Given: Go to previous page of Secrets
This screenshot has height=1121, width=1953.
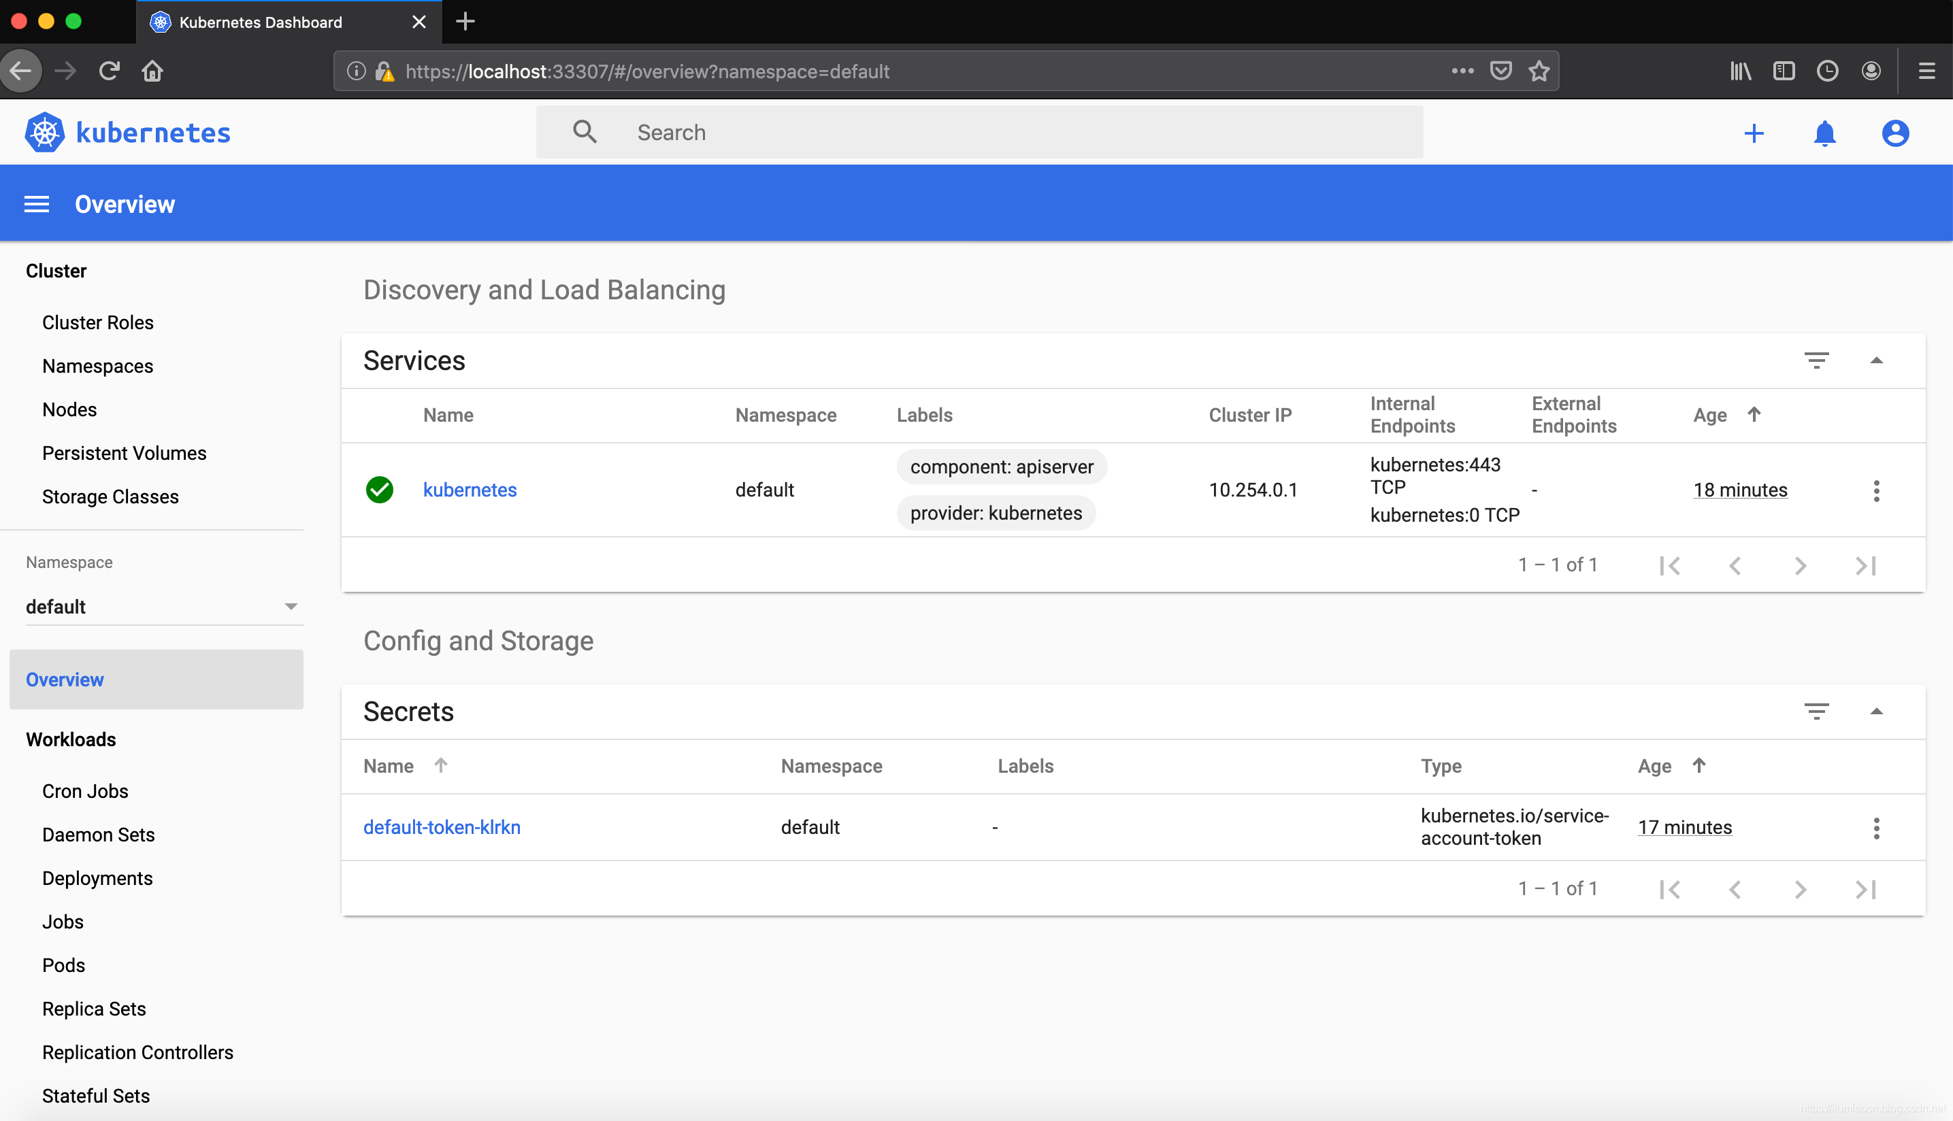Looking at the screenshot, I should tap(1735, 889).
